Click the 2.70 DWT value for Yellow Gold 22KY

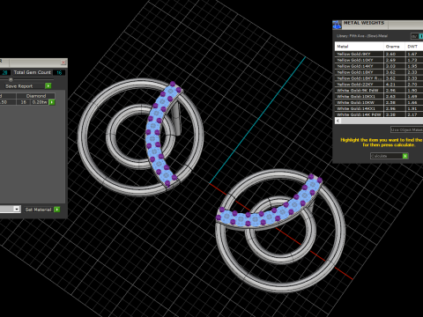(412, 85)
